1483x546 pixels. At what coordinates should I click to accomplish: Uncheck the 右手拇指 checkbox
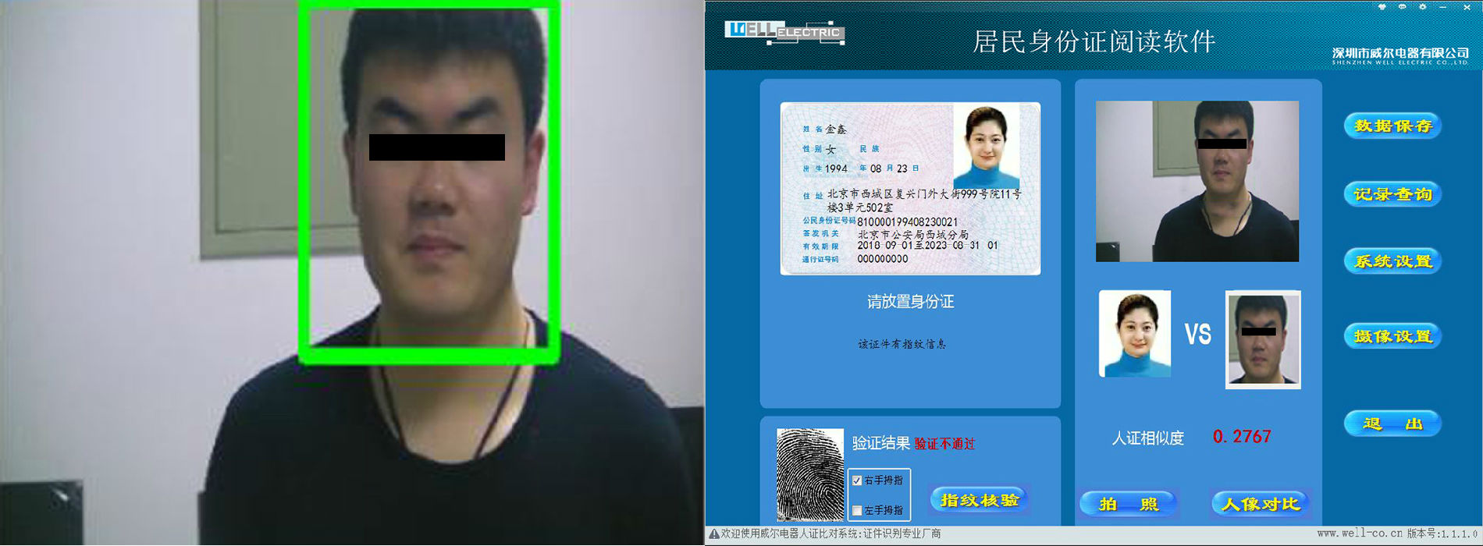pos(857,480)
